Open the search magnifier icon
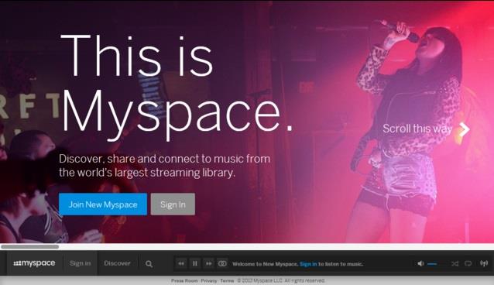The image size is (494, 285). coord(149,264)
